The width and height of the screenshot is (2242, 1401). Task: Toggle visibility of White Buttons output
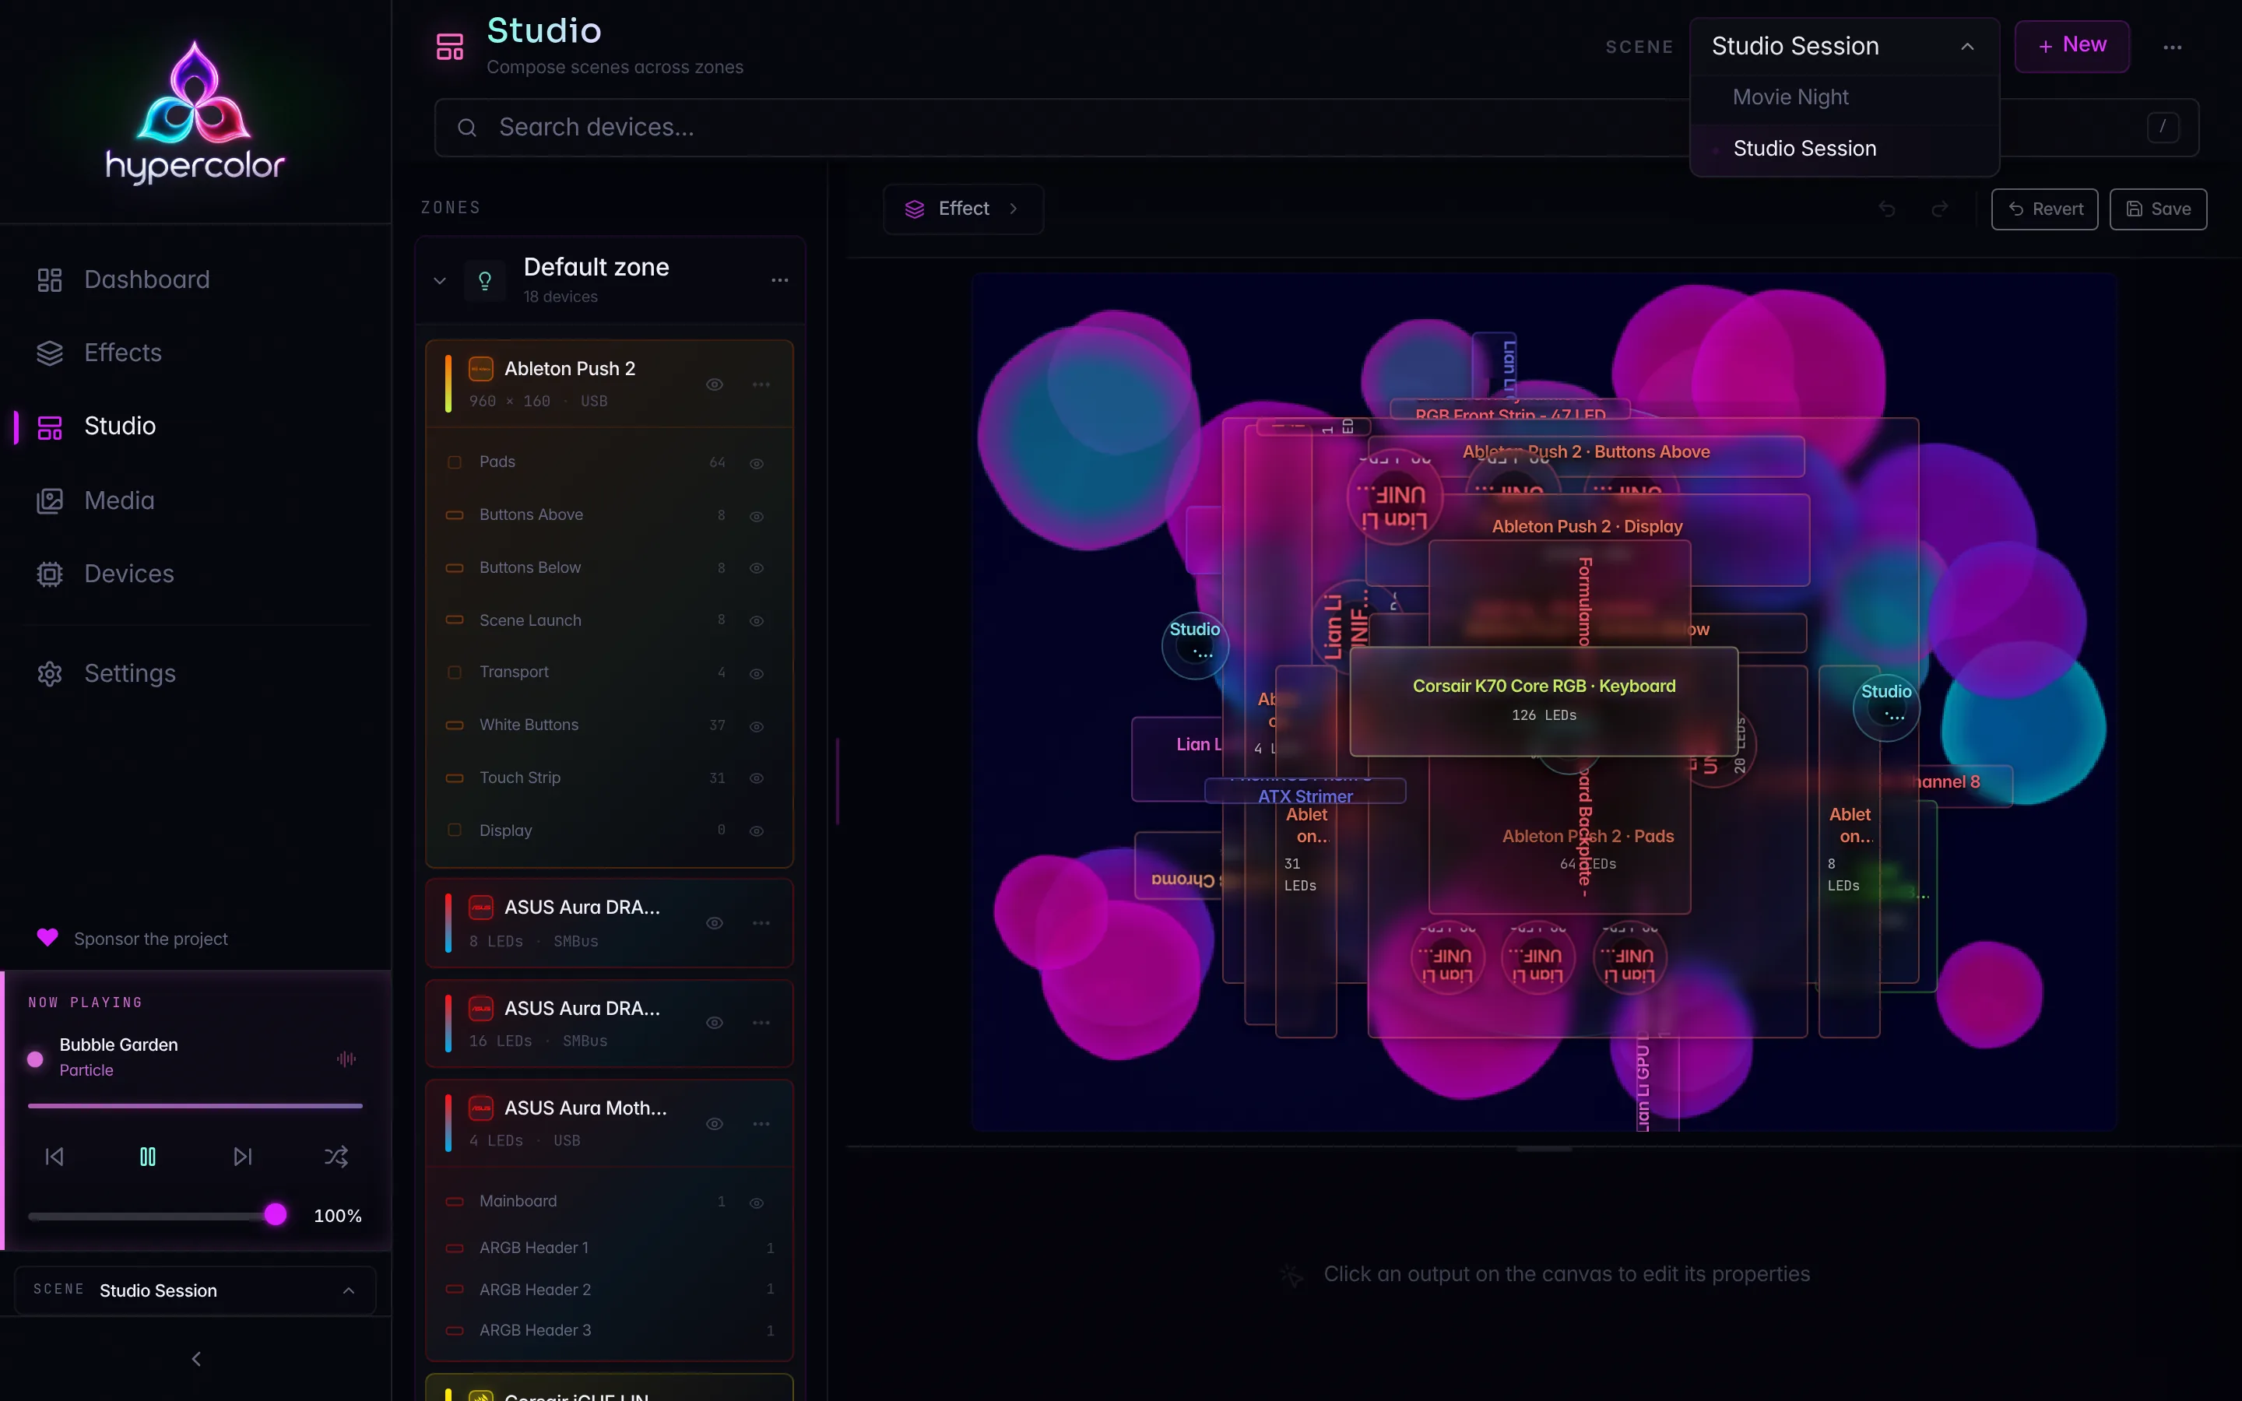(756, 726)
